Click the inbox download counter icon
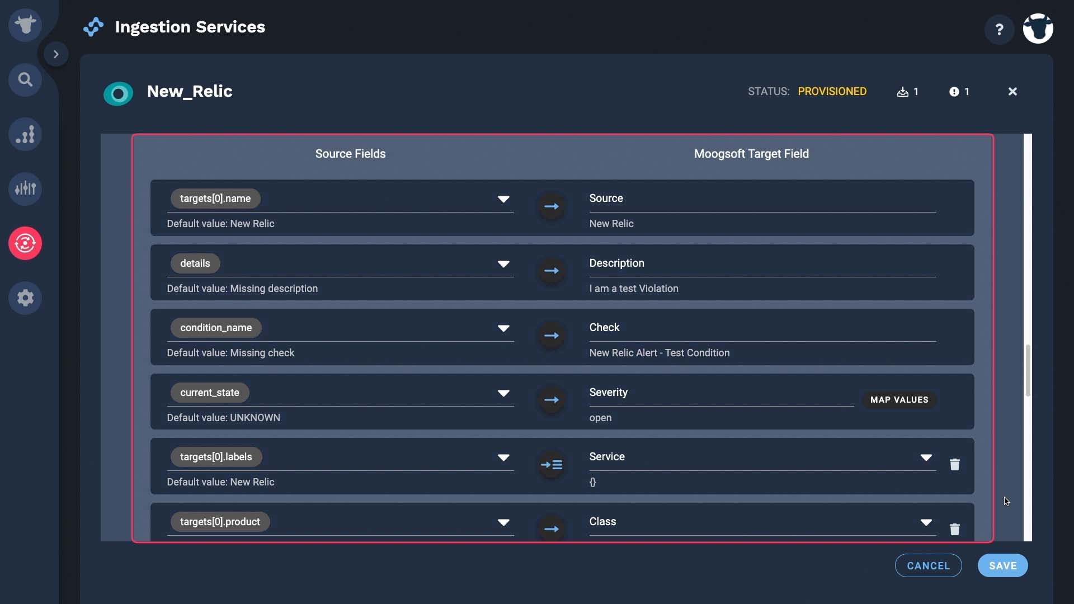Image resolution: width=1074 pixels, height=604 pixels. coord(902,92)
